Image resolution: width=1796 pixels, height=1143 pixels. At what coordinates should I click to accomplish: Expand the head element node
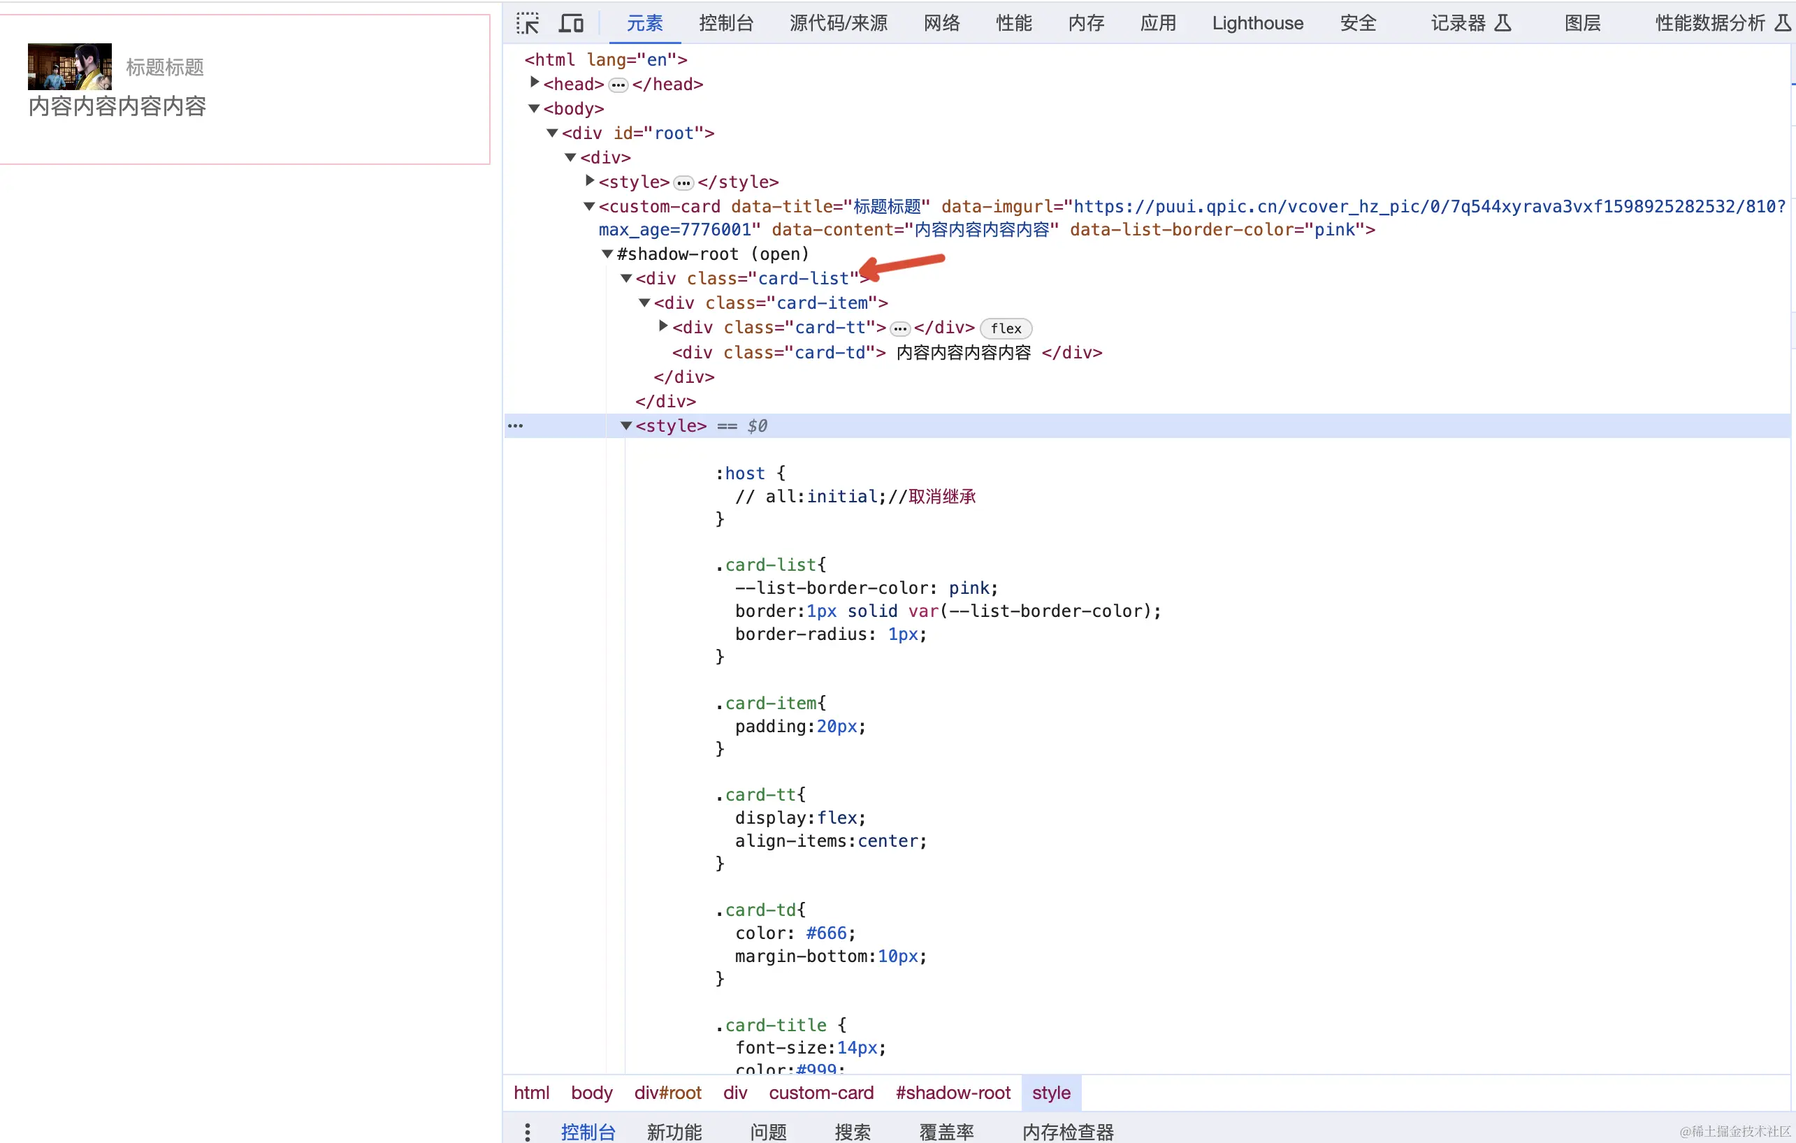(x=534, y=82)
